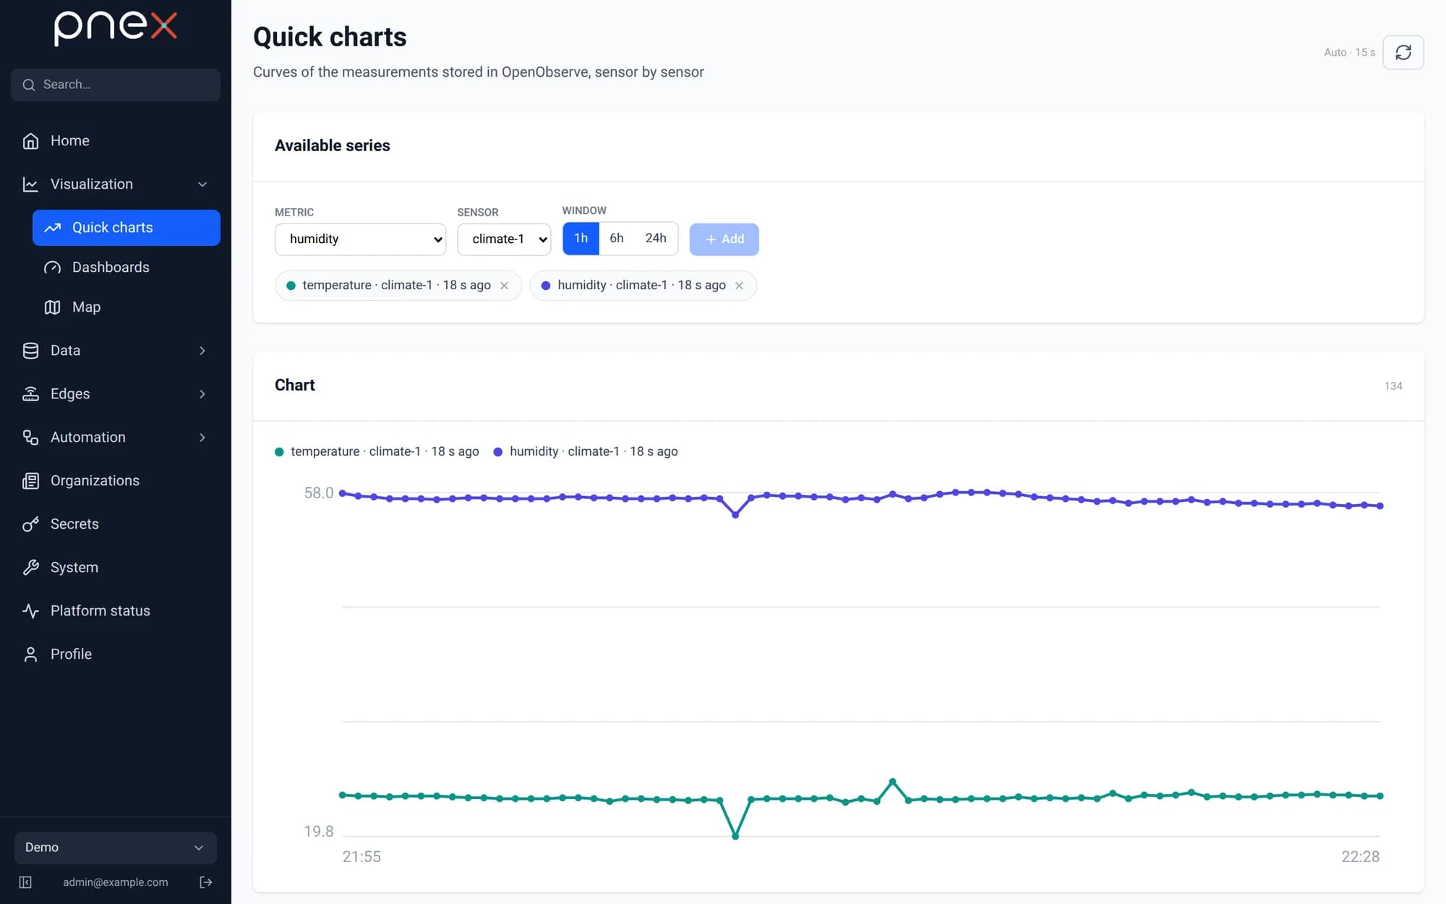Expand the Data section chevron

202,351
